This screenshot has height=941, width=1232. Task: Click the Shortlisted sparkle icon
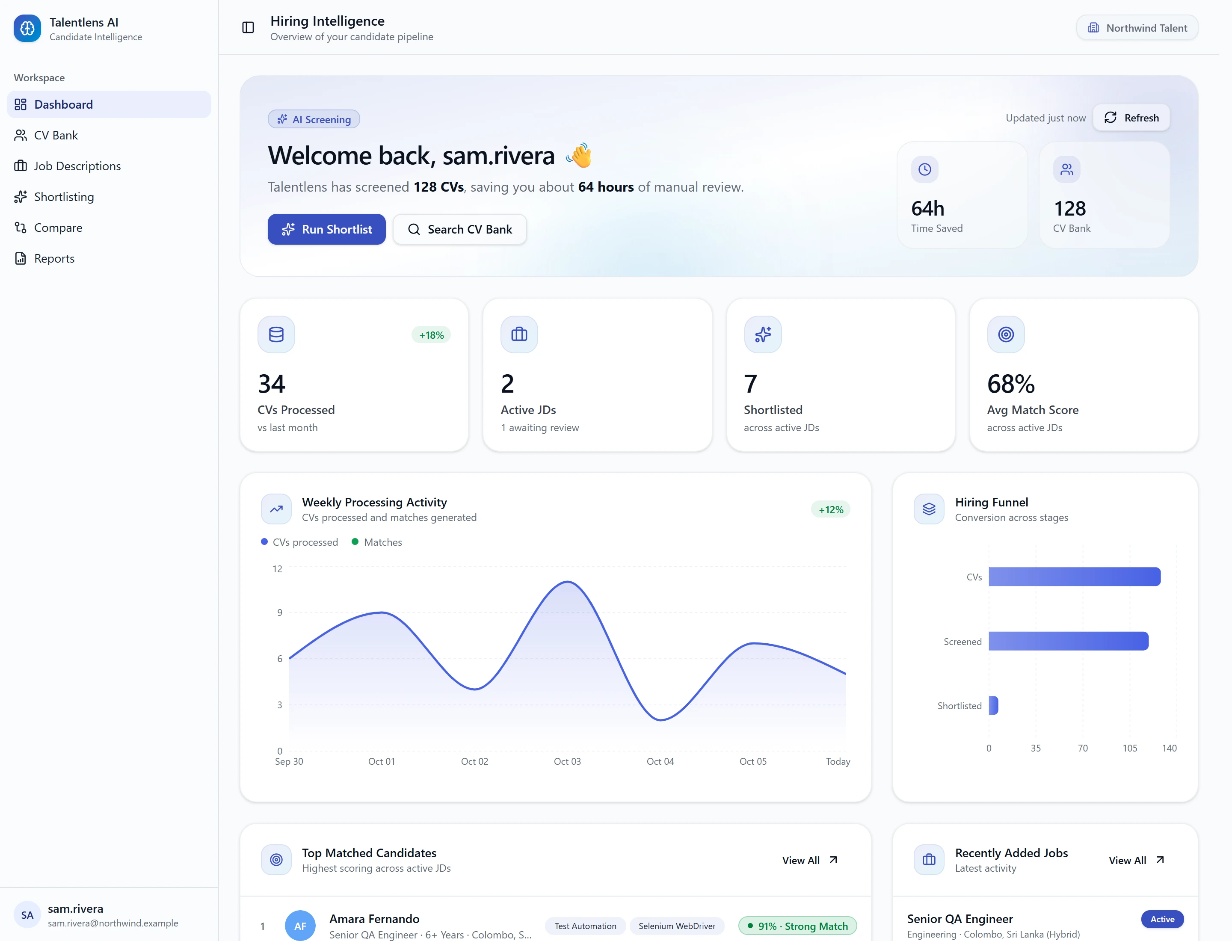pos(762,334)
